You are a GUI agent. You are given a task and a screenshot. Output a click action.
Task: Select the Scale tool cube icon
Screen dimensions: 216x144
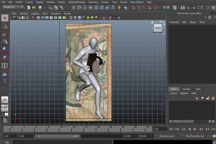point(5,58)
